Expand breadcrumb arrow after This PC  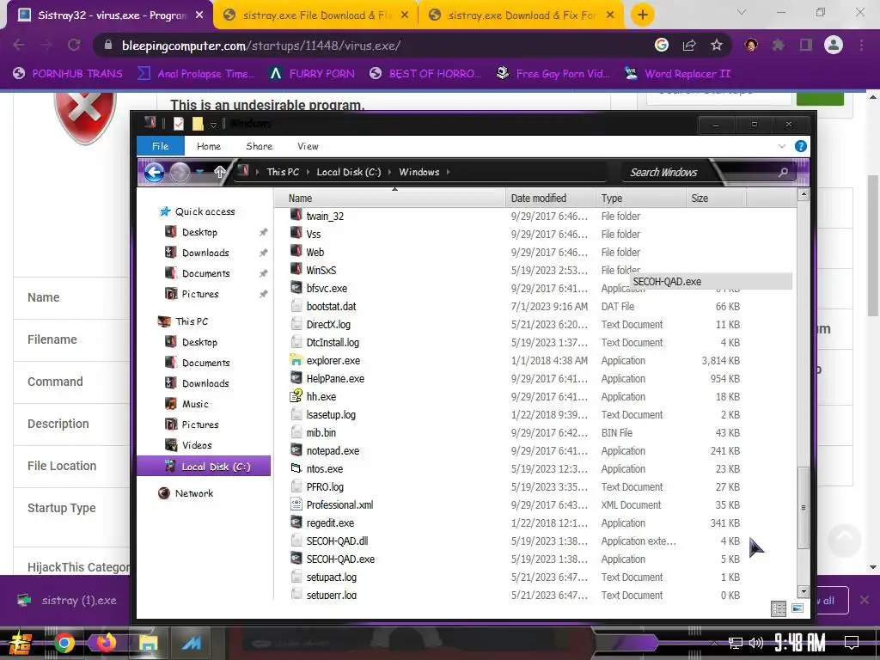click(309, 172)
